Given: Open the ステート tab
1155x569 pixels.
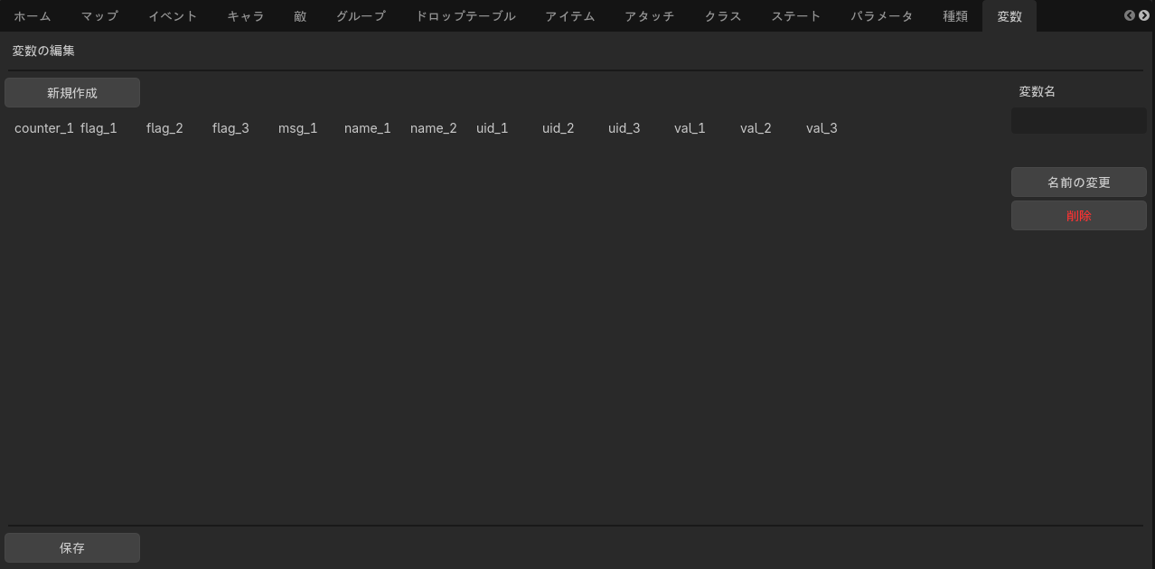Looking at the screenshot, I should (x=796, y=16).
